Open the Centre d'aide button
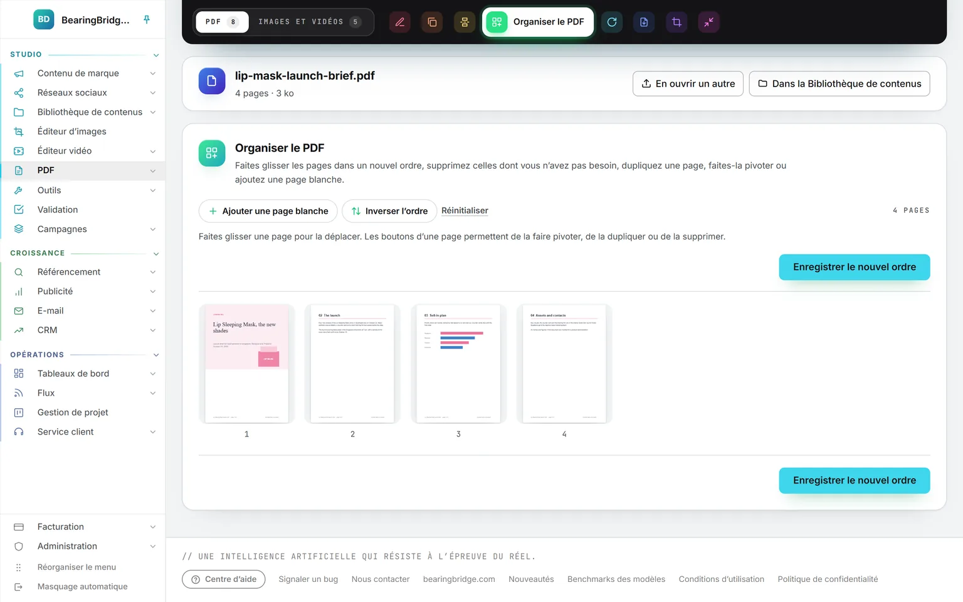The height and width of the screenshot is (602, 963). [x=224, y=579]
